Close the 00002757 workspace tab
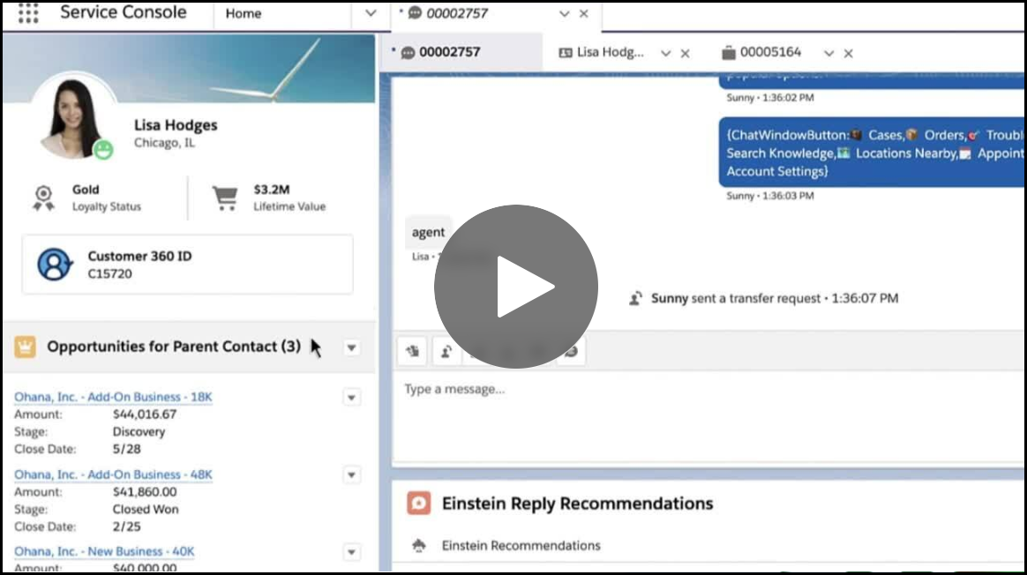This screenshot has width=1027, height=575. (x=583, y=14)
